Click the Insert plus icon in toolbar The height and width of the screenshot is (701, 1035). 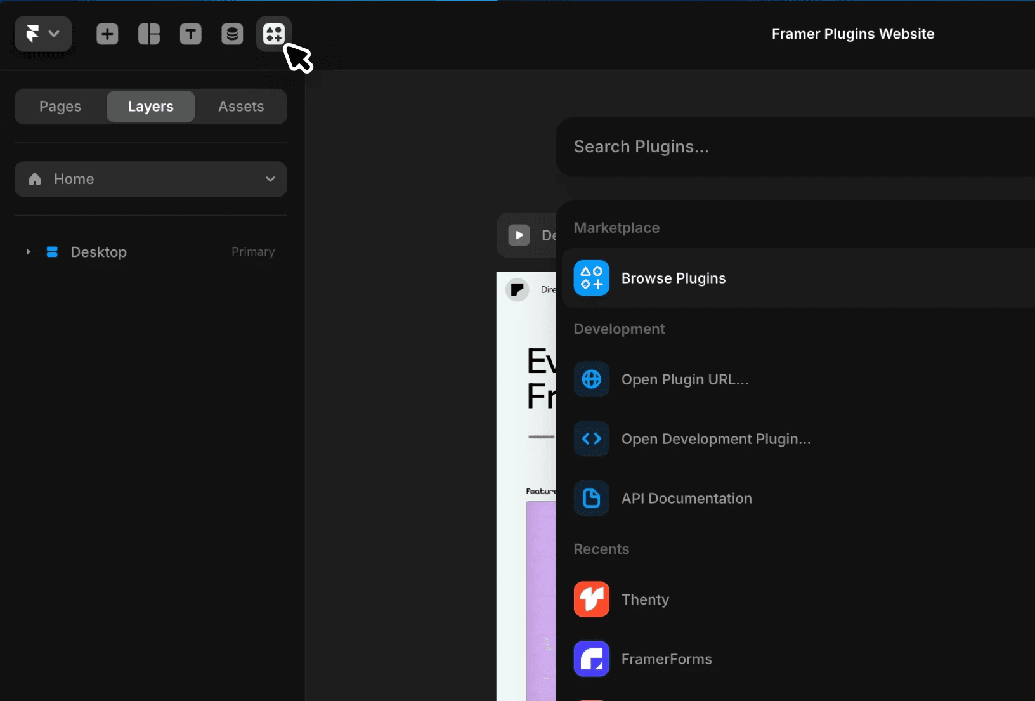[107, 34]
